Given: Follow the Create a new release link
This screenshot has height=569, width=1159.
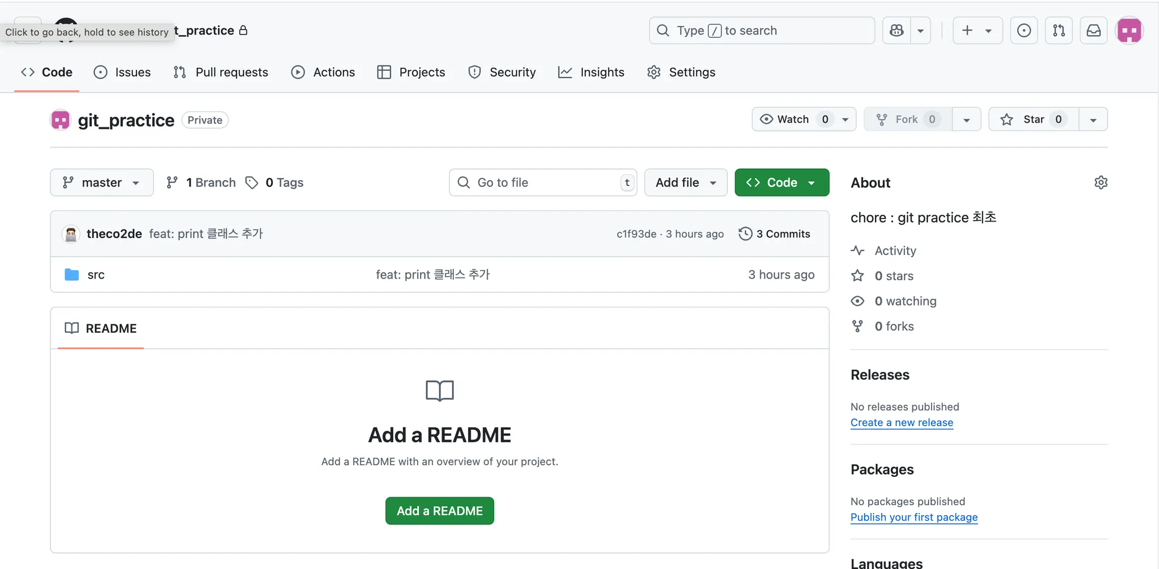Looking at the screenshot, I should [x=902, y=423].
